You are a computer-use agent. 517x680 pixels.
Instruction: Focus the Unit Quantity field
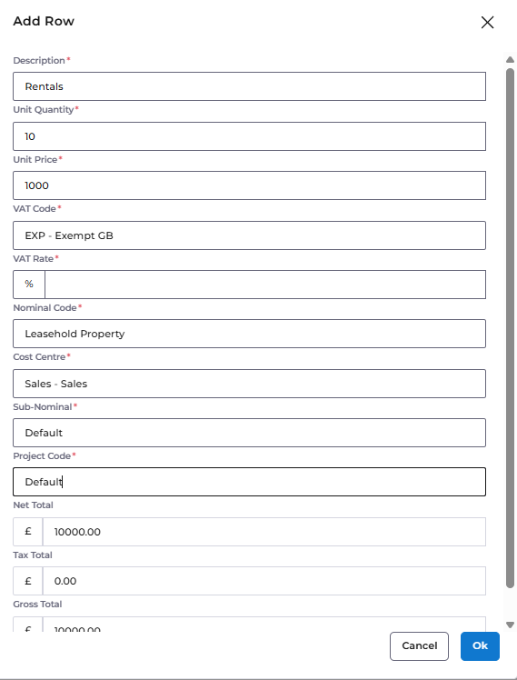249,136
